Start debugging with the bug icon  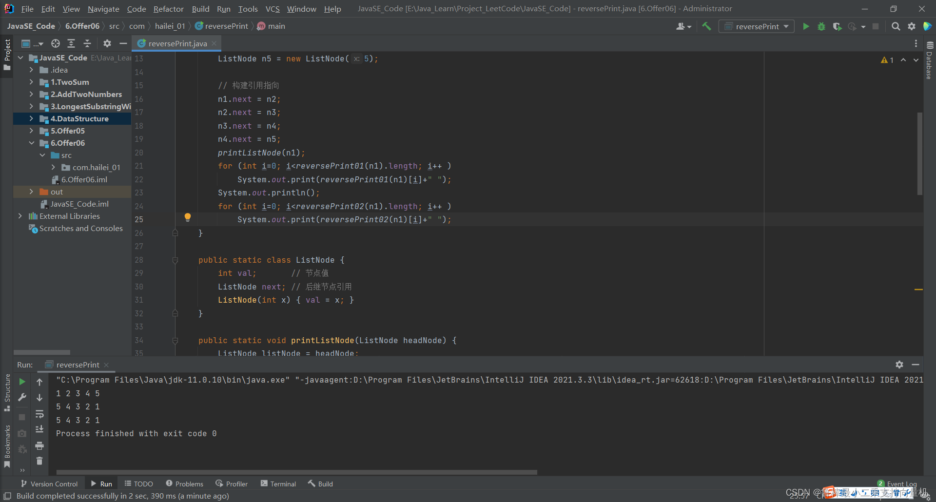pos(821,26)
